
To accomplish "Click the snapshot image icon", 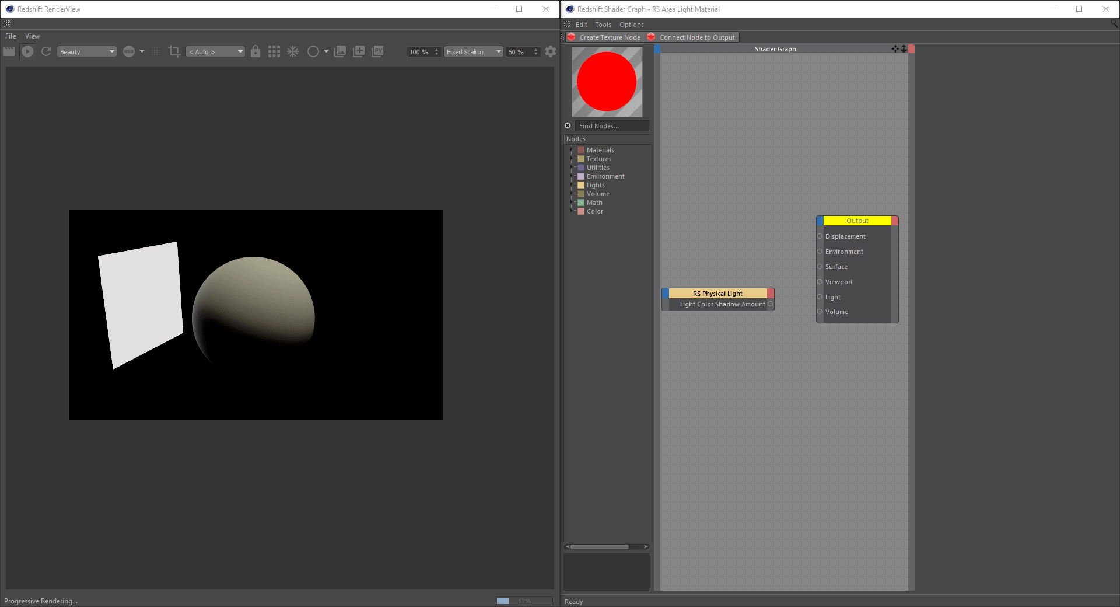I will point(340,51).
